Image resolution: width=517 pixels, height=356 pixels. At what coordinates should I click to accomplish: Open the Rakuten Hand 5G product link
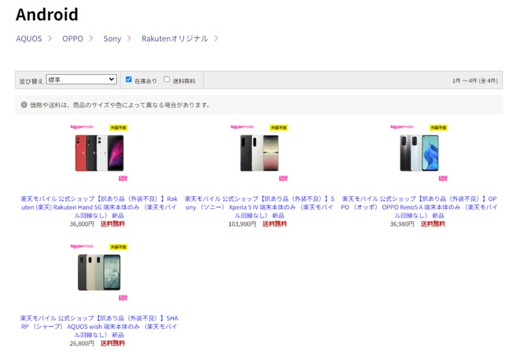(x=98, y=206)
